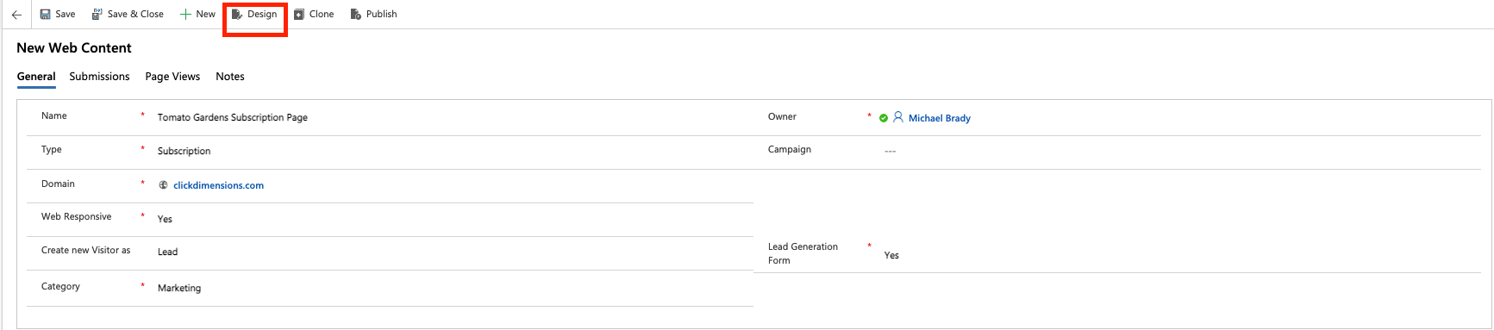
Task: Click the Design pencil-page icon
Action: (x=237, y=15)
